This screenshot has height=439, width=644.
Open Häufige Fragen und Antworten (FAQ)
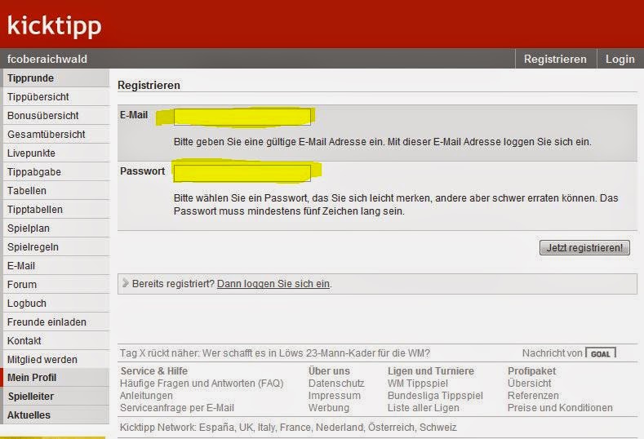(202, 384)
